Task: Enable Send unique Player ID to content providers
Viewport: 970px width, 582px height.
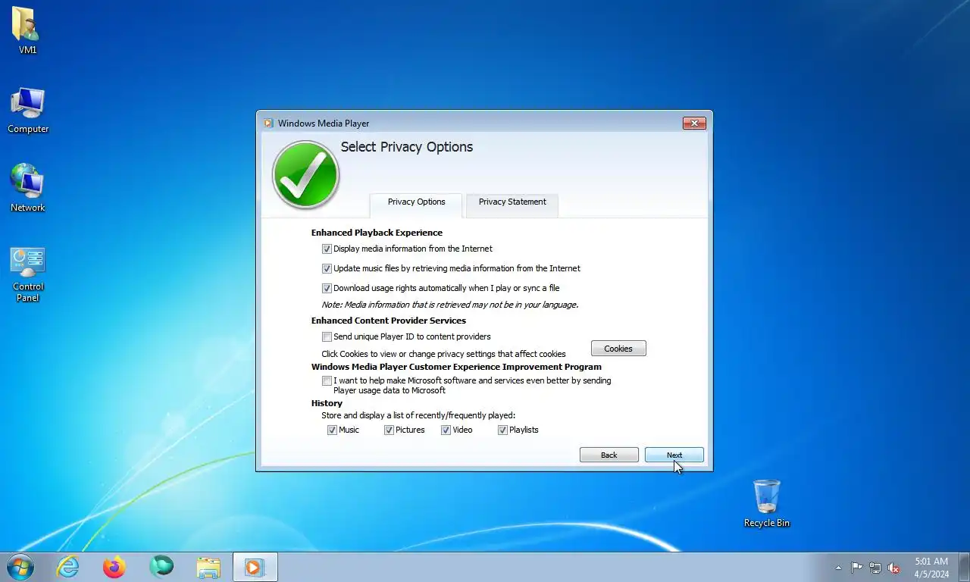Action: (327, 336)
